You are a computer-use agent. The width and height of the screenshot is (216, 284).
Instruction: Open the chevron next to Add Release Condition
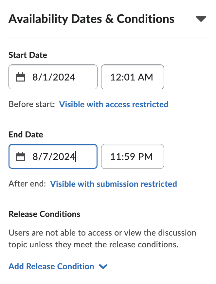103,267
